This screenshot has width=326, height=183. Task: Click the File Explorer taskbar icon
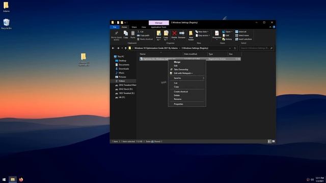(13, 179)
